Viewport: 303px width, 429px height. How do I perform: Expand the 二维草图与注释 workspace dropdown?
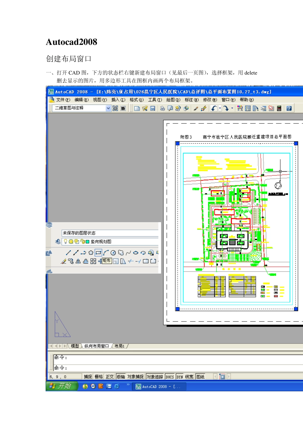coord(108,109)
